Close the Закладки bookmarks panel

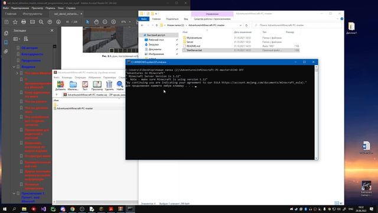tap(52, 30)
